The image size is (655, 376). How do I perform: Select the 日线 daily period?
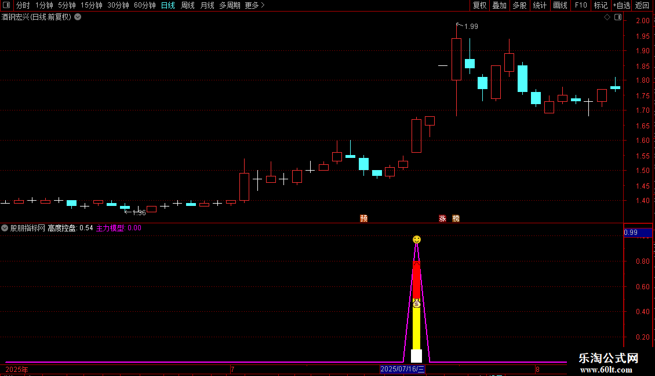[168, 5]
